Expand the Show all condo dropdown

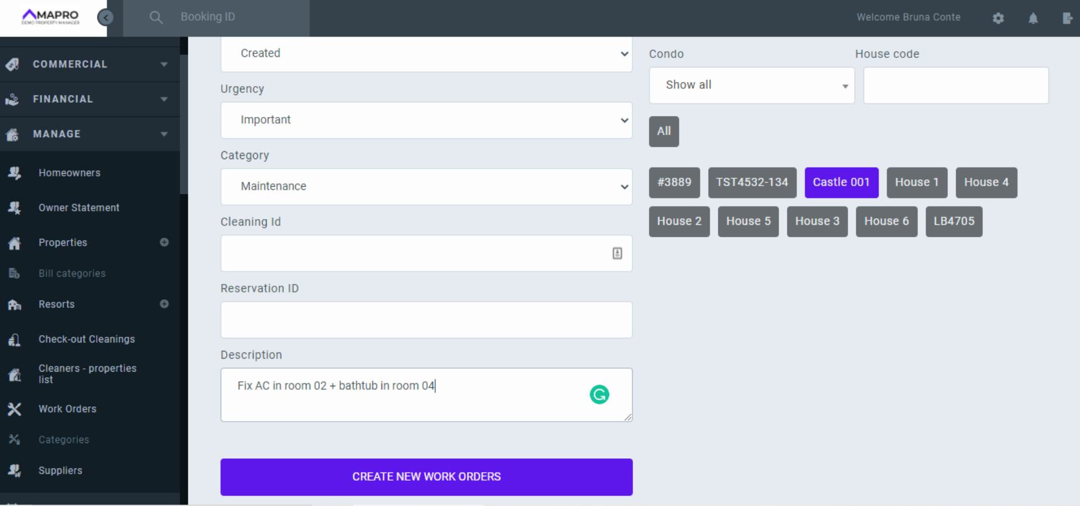click(x=751, y=85)
